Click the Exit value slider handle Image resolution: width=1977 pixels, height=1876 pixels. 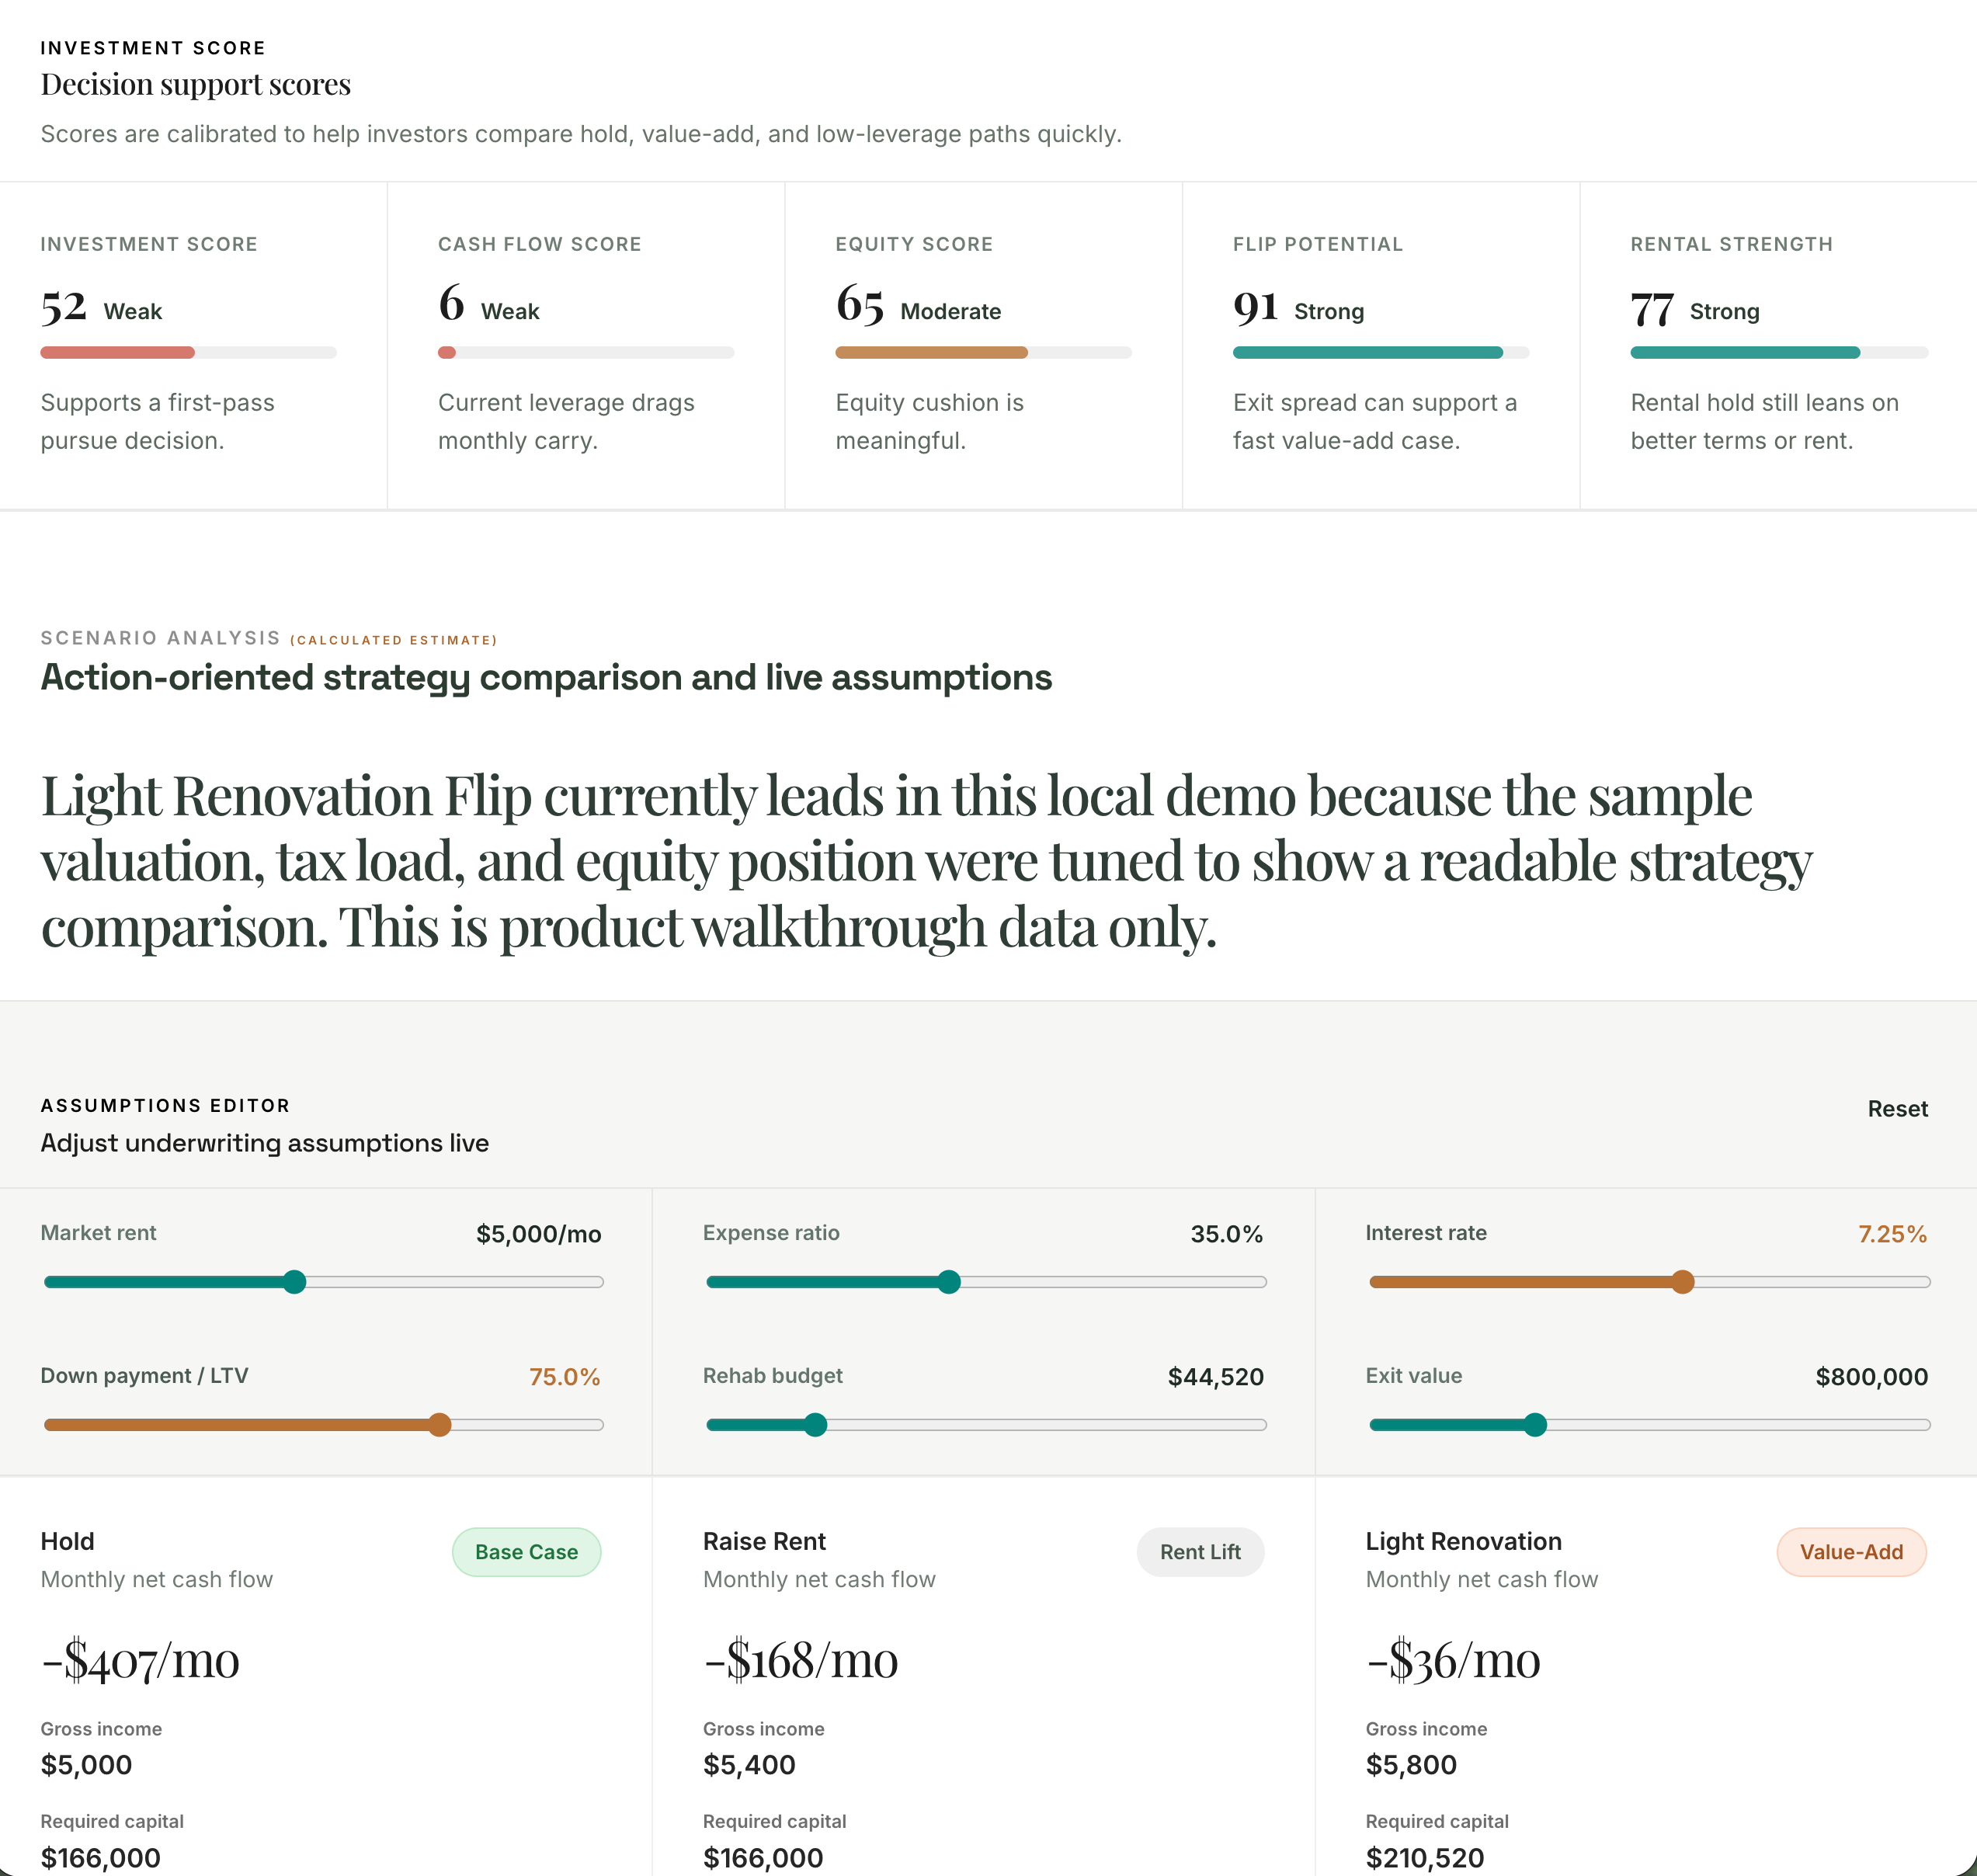coord(1535,1425)
